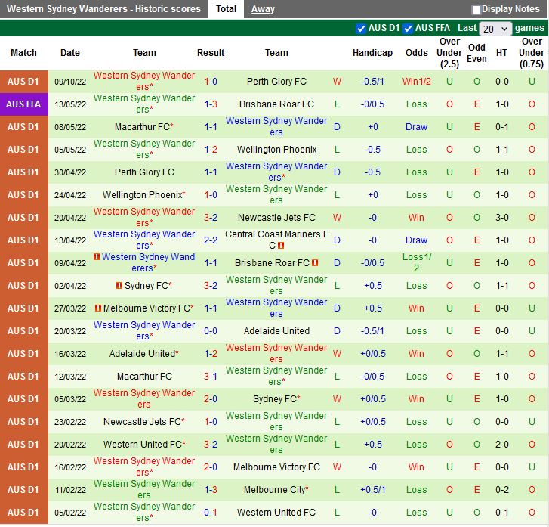Screen dimensions: 549x527
Task: Click the title Western Sydney Wanderers - Historic scores
Action: pos(103,9)
